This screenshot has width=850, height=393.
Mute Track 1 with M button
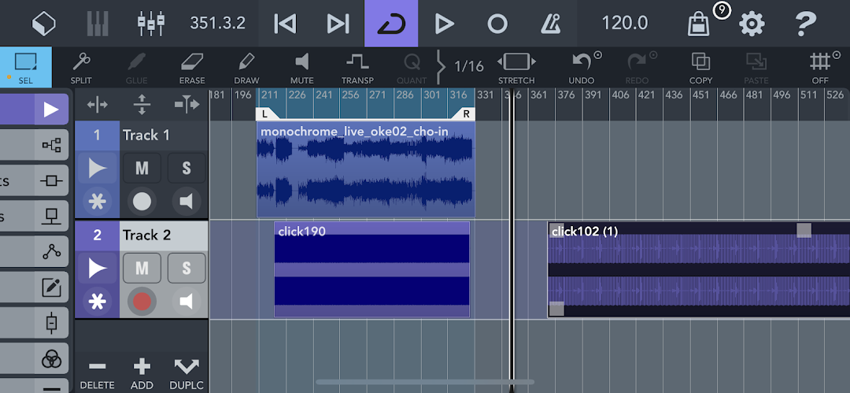point(142,169)
